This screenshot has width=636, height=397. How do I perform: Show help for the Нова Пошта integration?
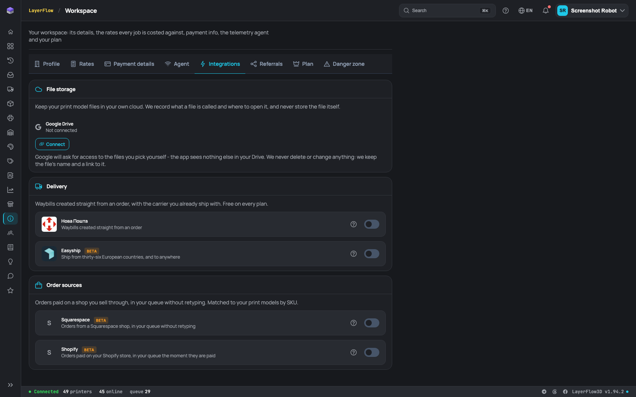[354, 224]
